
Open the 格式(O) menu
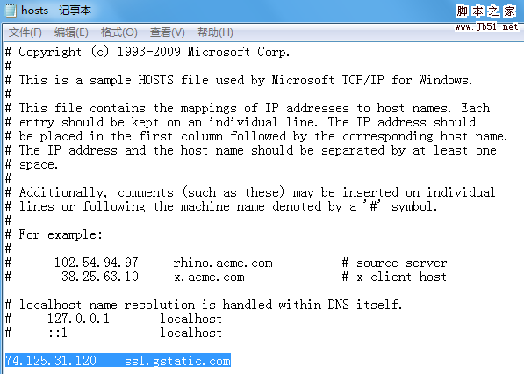pyautogui.click(x=119, y=32)
